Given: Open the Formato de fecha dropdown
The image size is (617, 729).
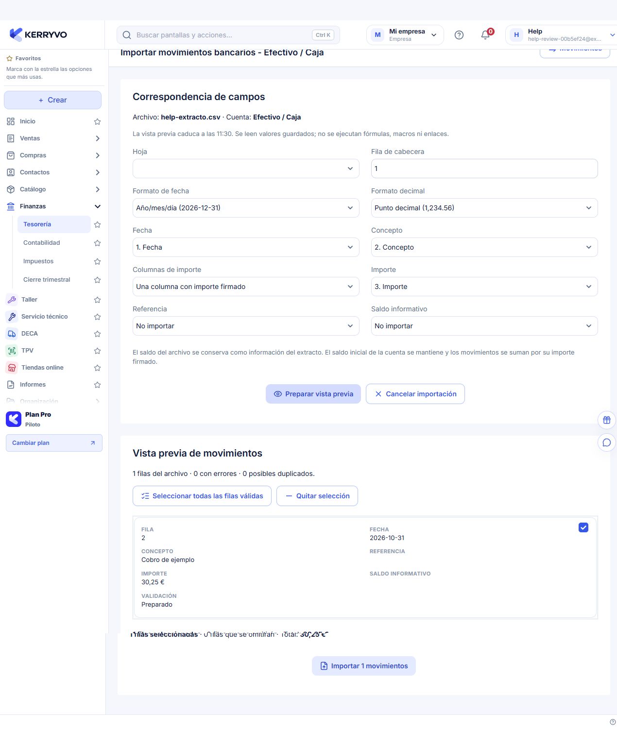Looking at the screenshot, I should (246, 208).
